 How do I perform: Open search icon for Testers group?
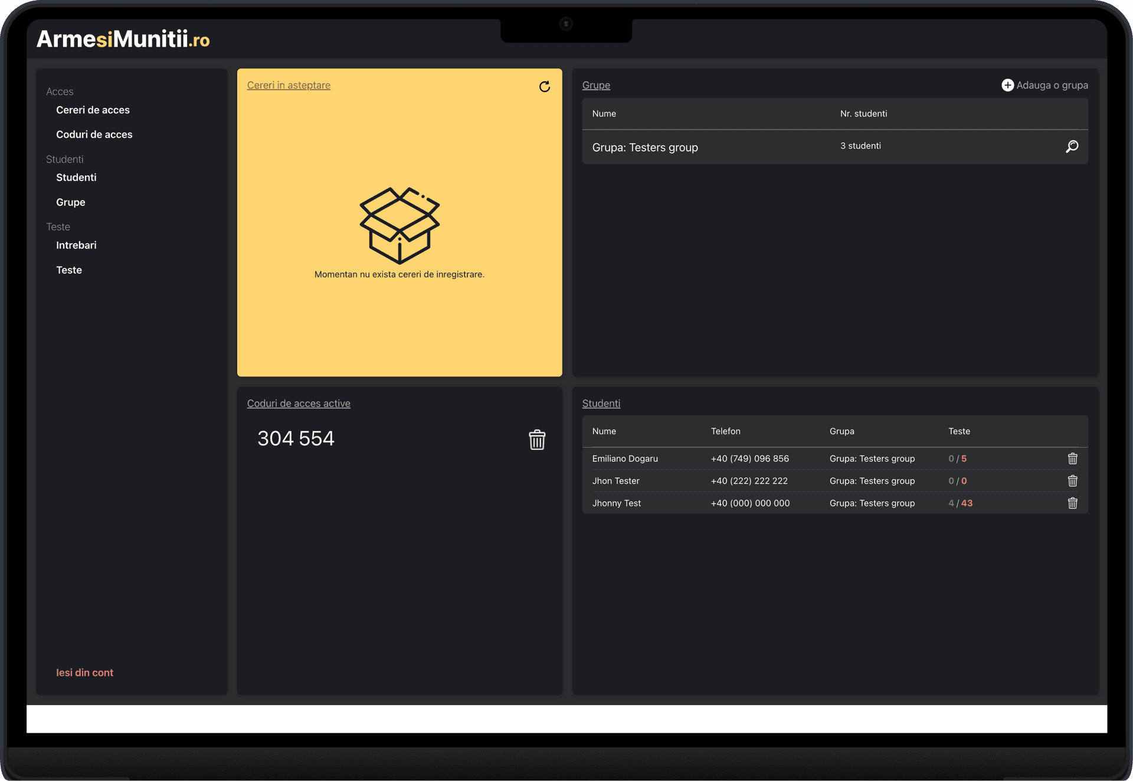click(x=1072, y=146)
